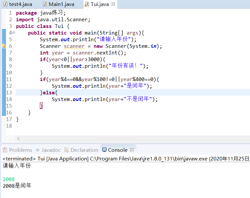This screenshot has width=250, height=198.
Task: Click the green 2008 input in console
Action: (x=9, y=179)
